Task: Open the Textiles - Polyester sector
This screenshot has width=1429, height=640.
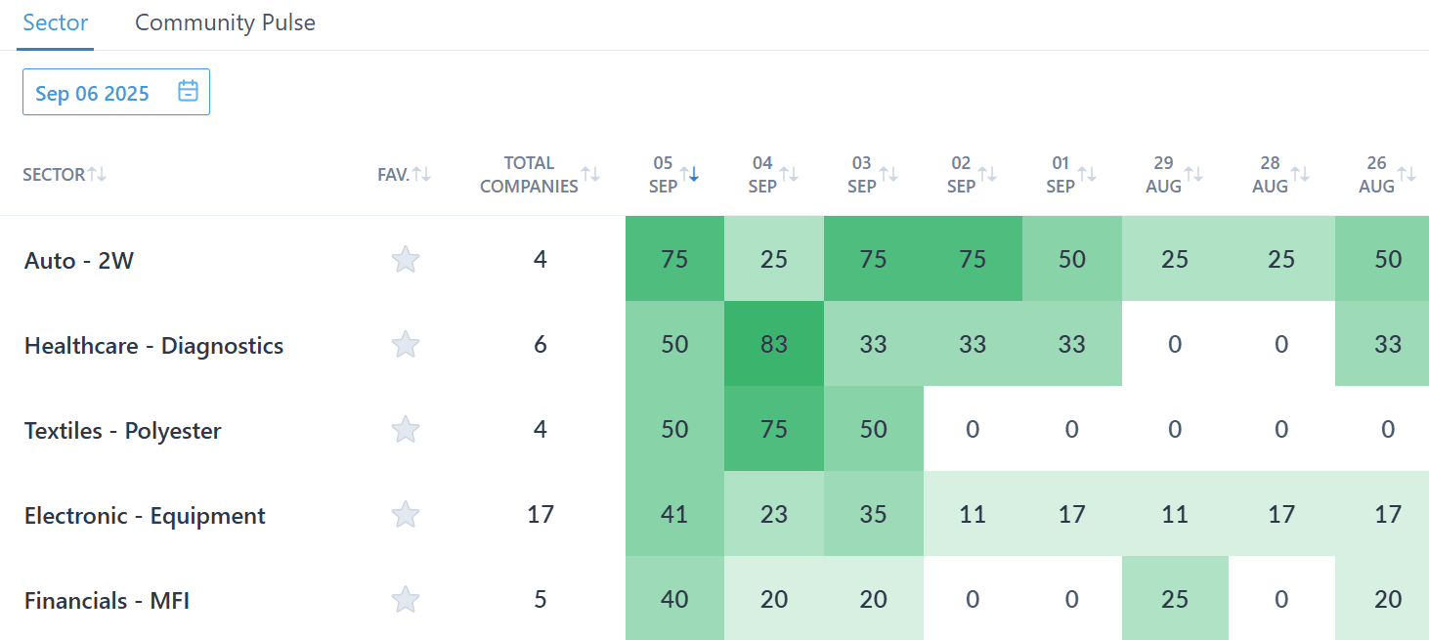Action: click(x=122, y=431)
